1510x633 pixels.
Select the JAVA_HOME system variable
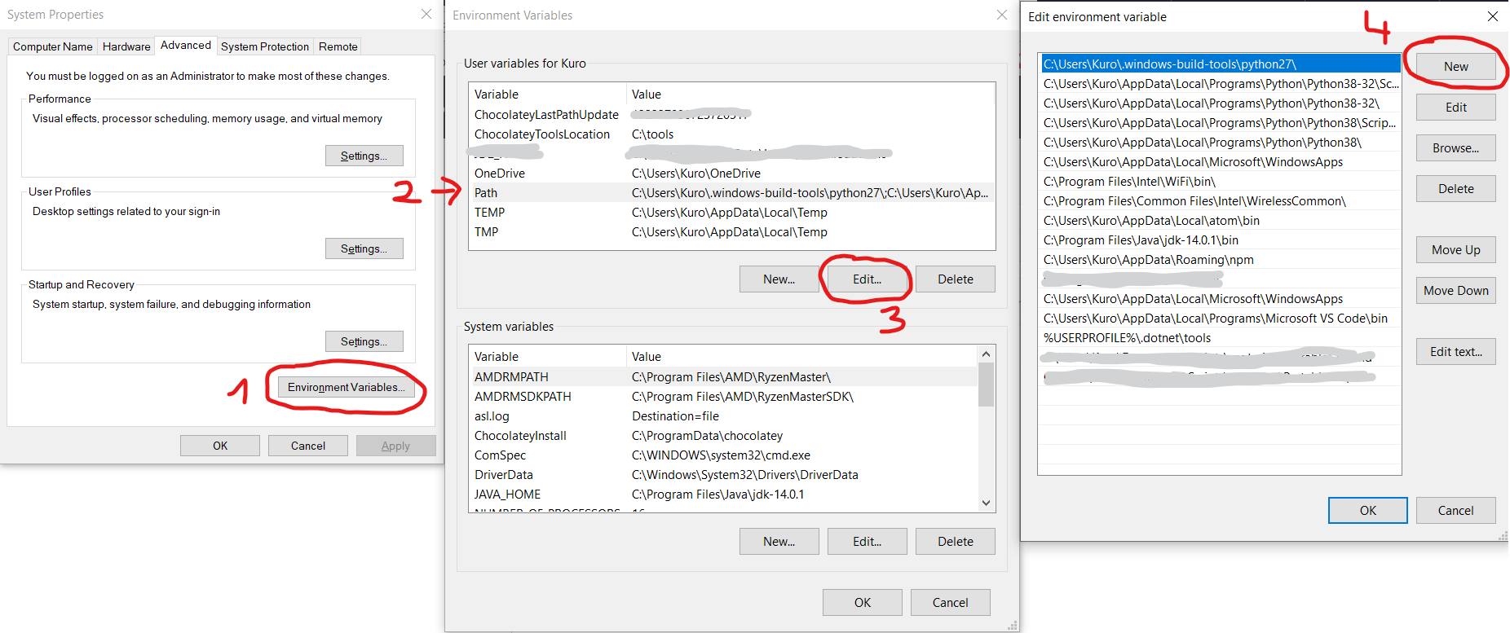723,495
